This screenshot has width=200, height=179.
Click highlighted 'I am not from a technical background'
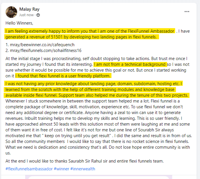pos(130,64)
